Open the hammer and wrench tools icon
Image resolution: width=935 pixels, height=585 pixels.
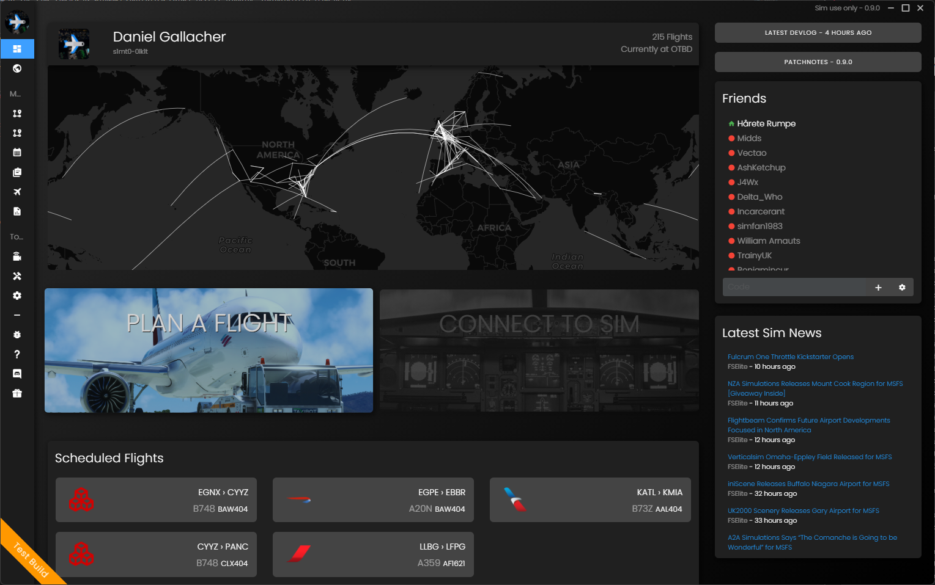17,276
